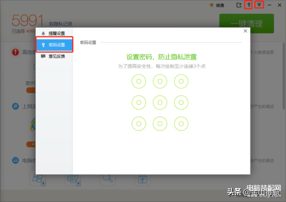Close the settings dialog
This screenshot has height=202, width=286.
click(x=246, y=31)
